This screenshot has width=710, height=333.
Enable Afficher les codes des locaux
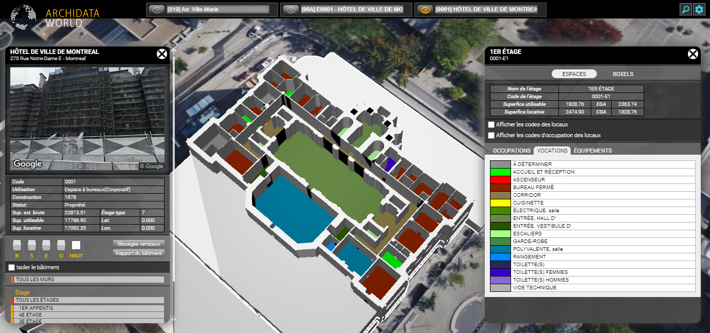(x=491, y=124)
